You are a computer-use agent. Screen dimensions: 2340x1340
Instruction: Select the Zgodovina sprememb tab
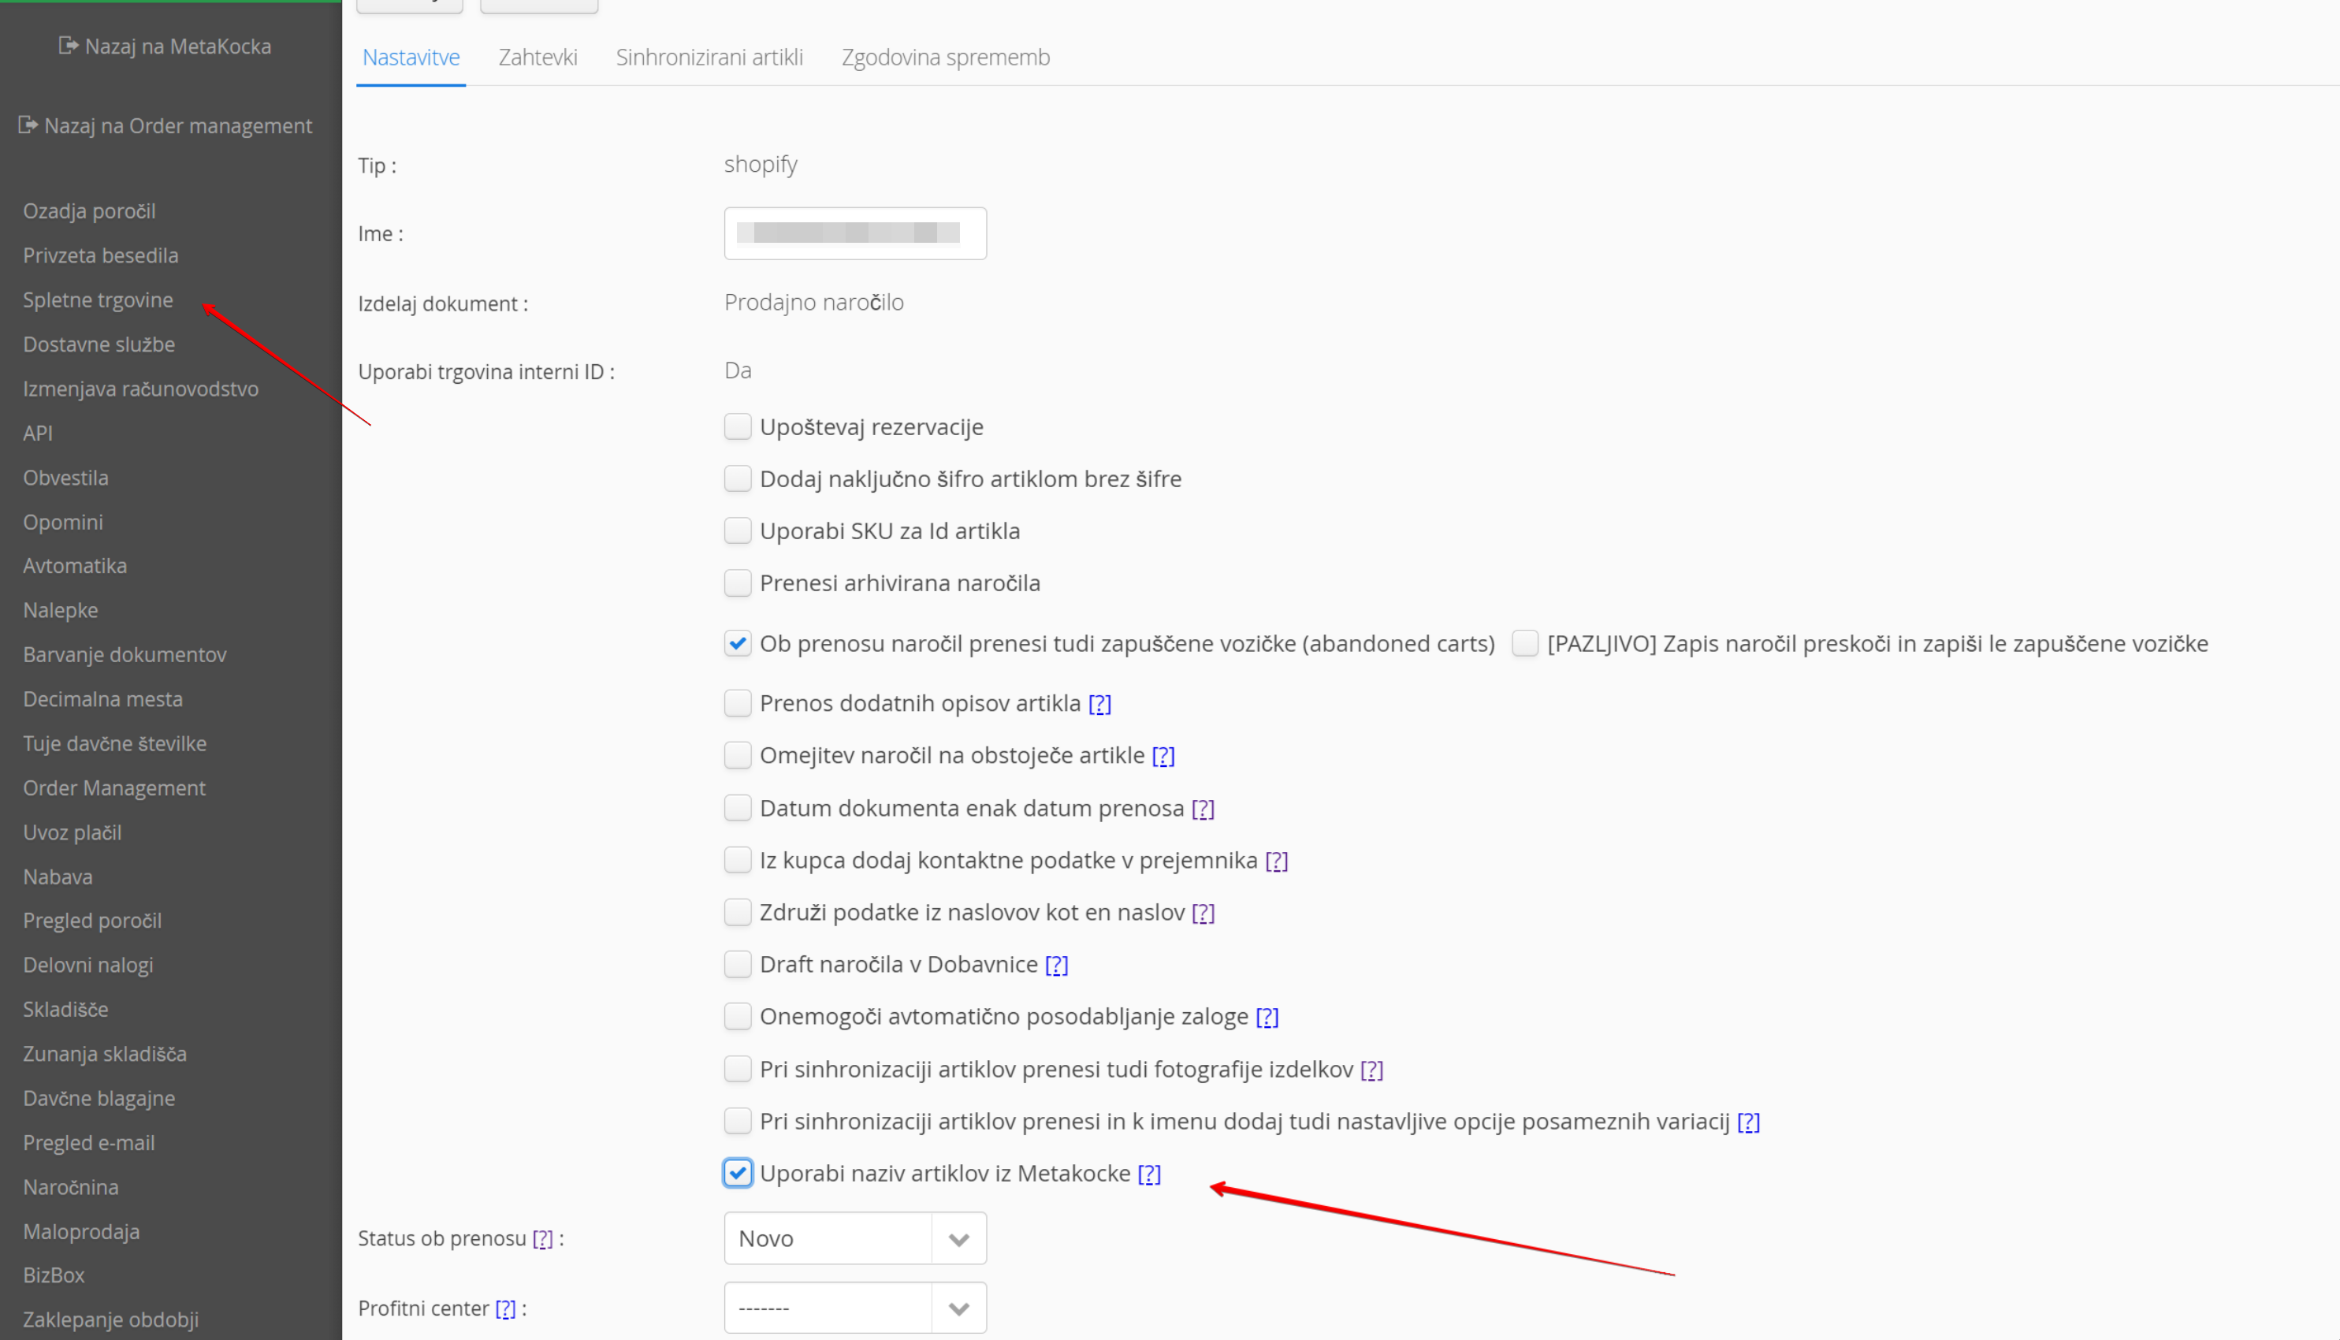tap(945, 57)
